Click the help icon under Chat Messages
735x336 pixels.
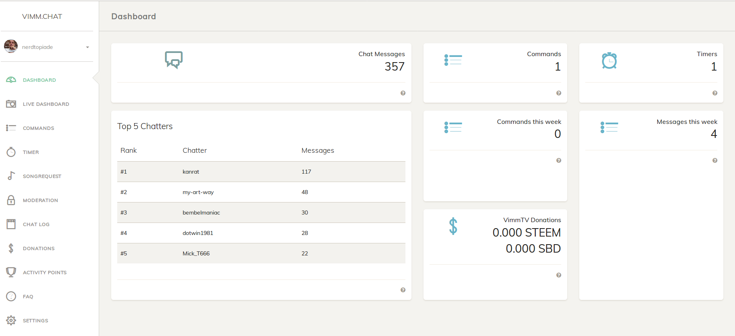[x=403, y=93]
